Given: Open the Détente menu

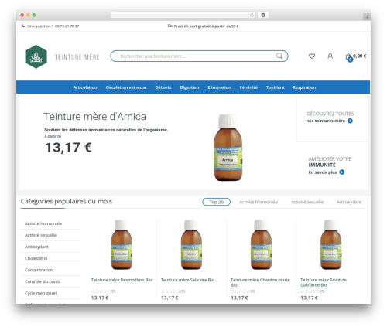Looking at the screenshot, I should 163,87.
